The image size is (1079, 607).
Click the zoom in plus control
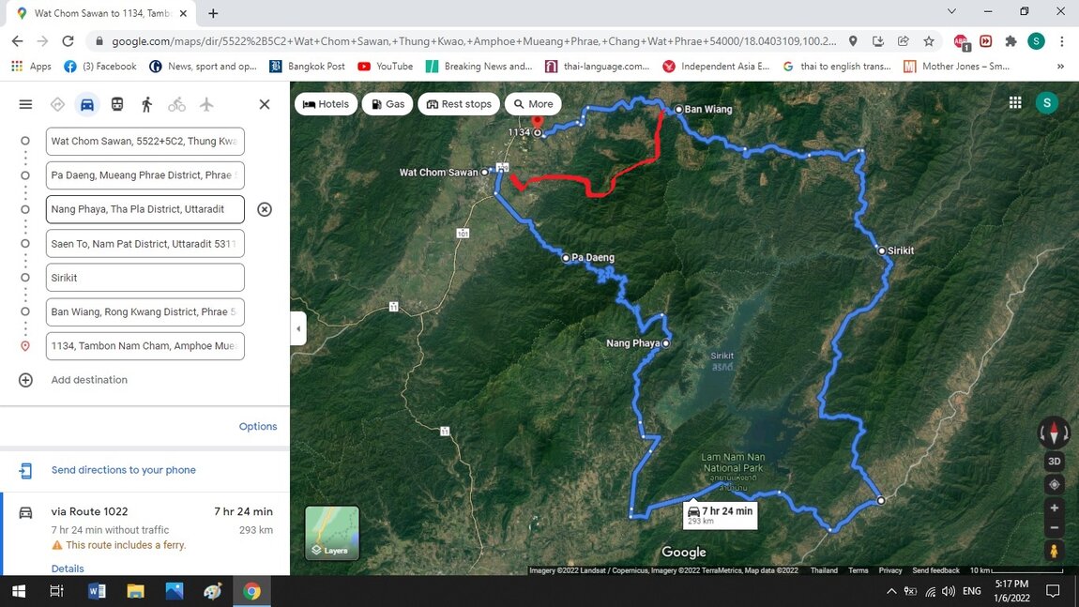click(x=1053, y=508)
